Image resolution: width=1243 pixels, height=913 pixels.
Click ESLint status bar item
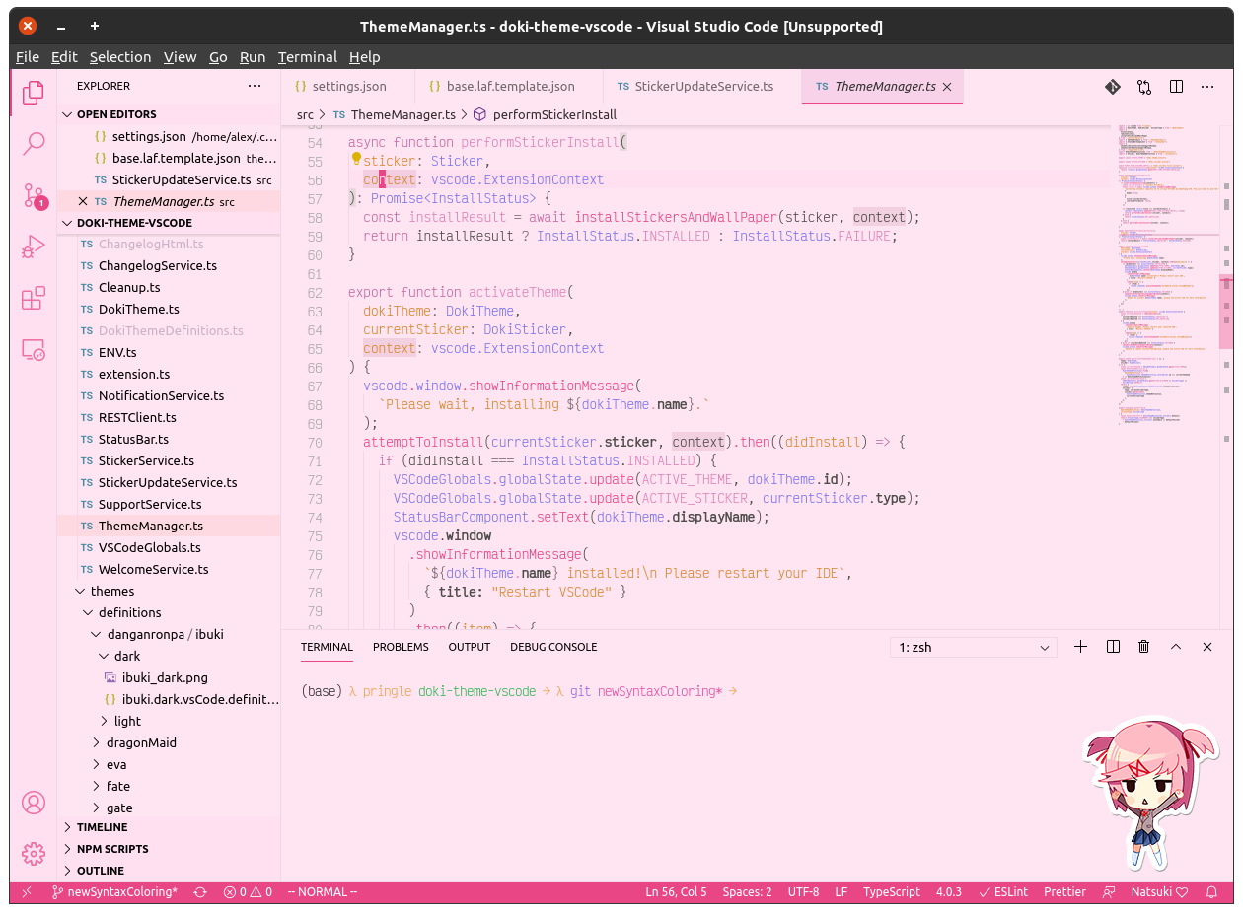pos(1003,892)
